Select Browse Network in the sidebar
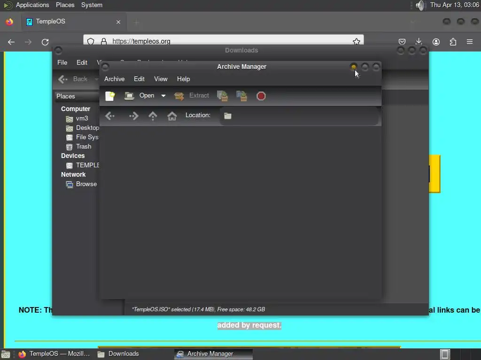The height and width of the screenshot is (360, 481). pos(82,184)
